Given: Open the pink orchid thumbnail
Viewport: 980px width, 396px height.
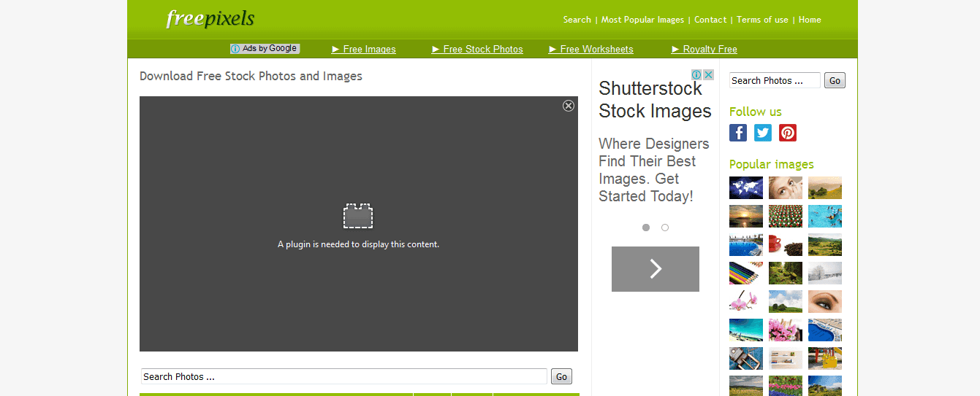Looking at the screenshot, I should pyautogui.click(x=746, y=301).
